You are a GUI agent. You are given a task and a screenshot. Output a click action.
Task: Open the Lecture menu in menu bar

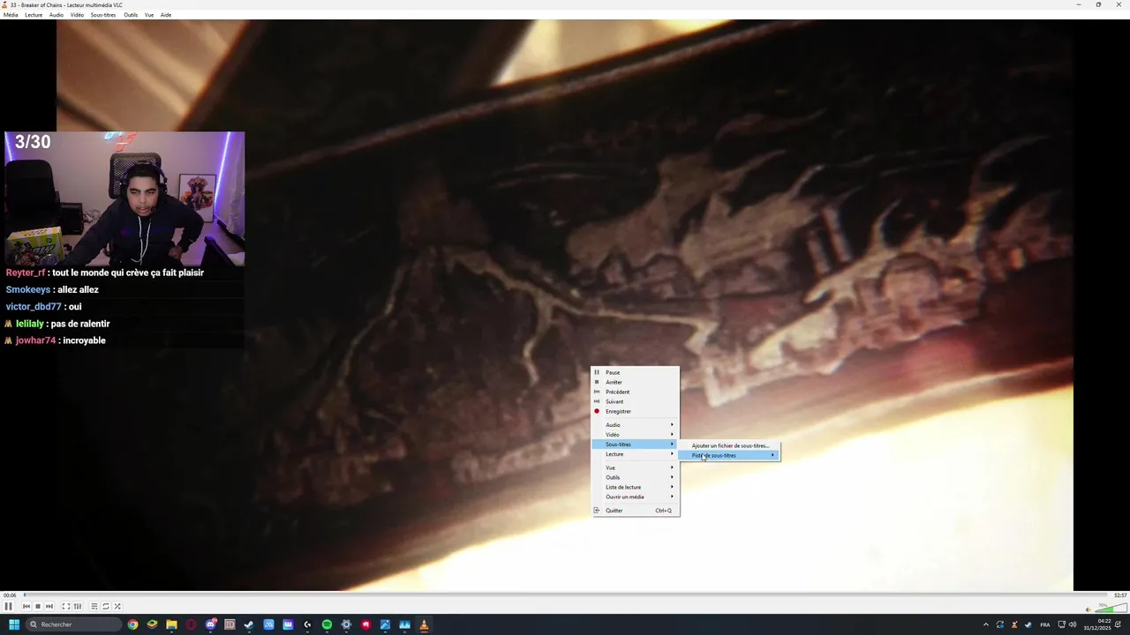click(34, 15)
